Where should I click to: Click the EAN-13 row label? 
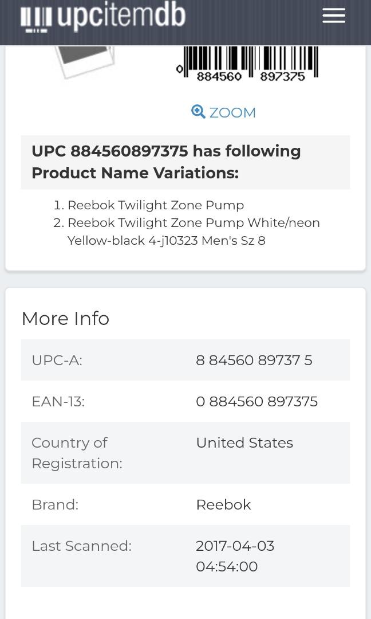58,401
